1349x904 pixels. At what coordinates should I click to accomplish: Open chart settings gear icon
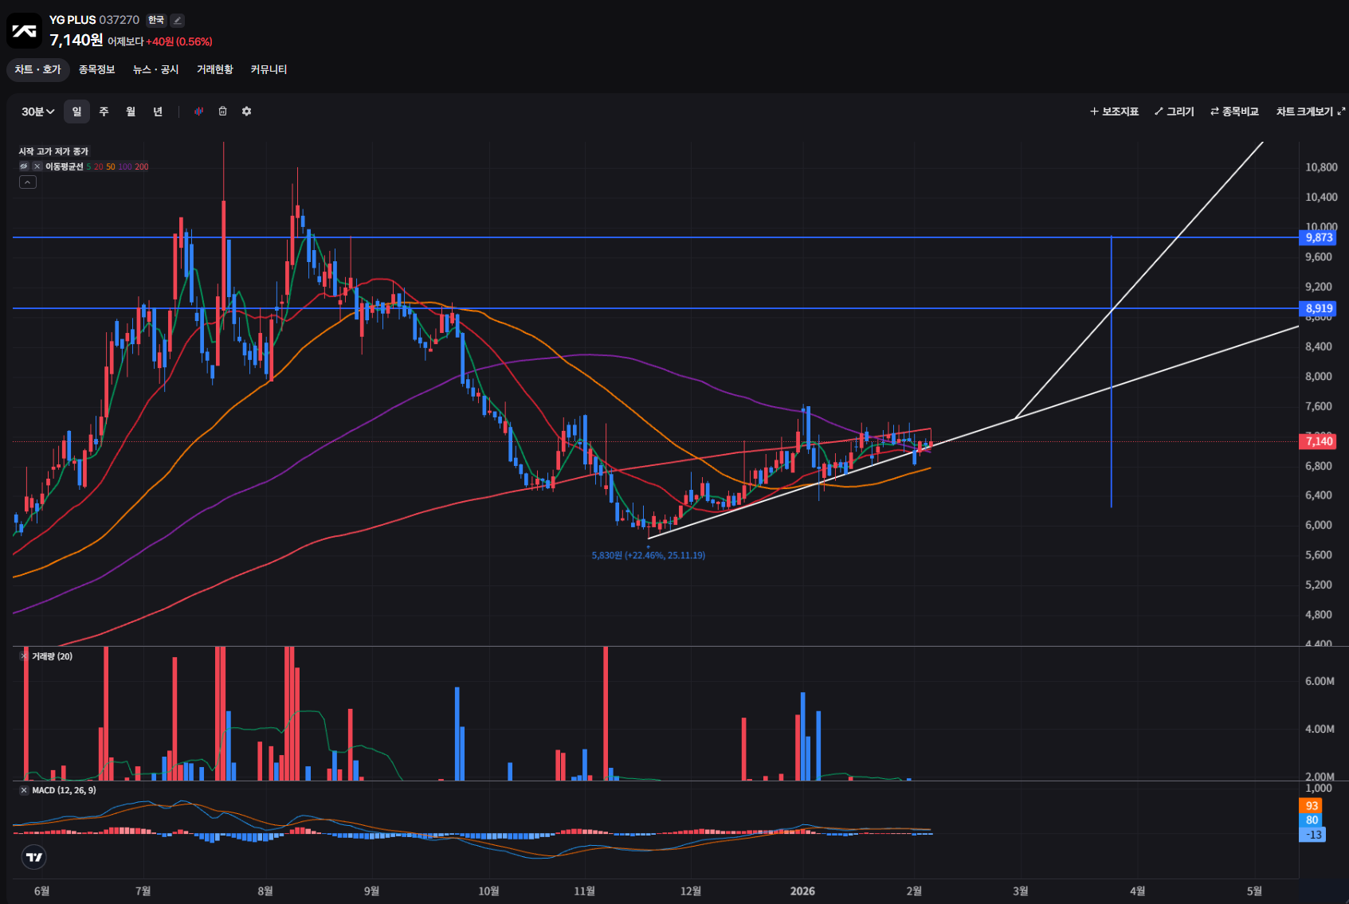pos(247,112)
